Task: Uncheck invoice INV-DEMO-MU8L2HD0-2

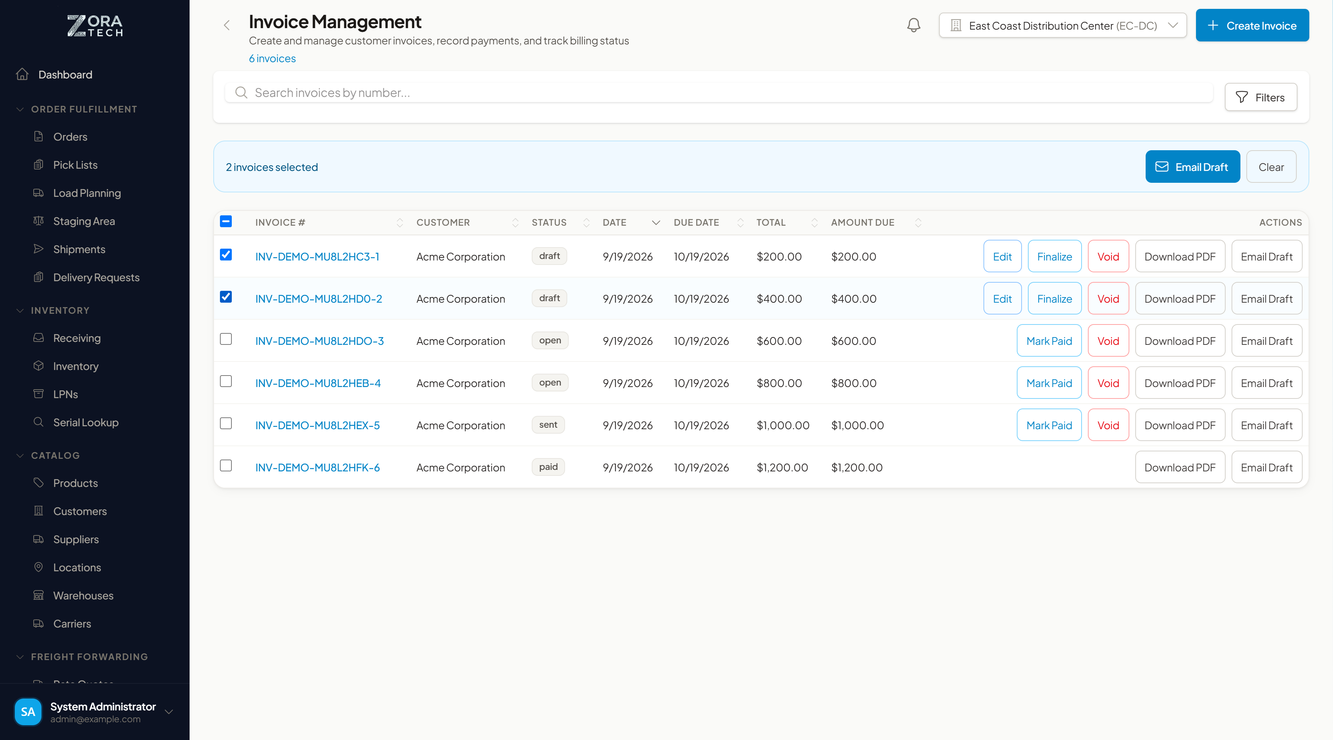Action: [225, 297]
